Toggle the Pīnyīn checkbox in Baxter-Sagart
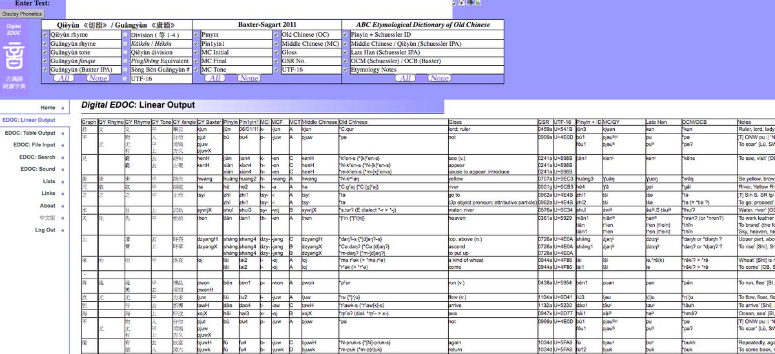Screen dimensions: 775x354 196,34
